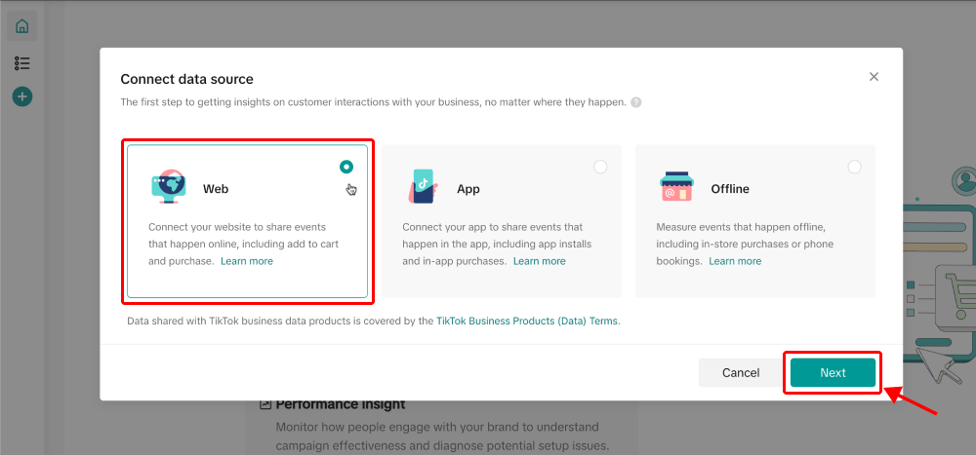Select the Offline radio button
This screenshot has height=455, width=976.
tap(855, 167)
